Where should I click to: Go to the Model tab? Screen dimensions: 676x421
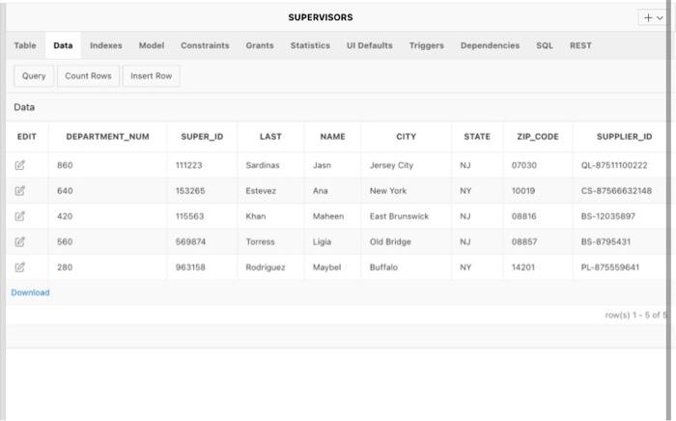(152, 45)
